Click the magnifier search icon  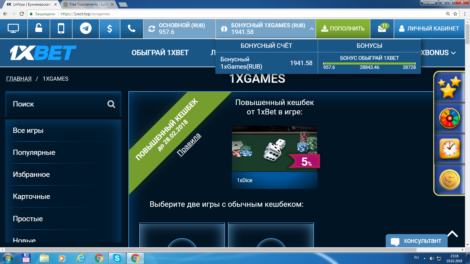[111, 104]
